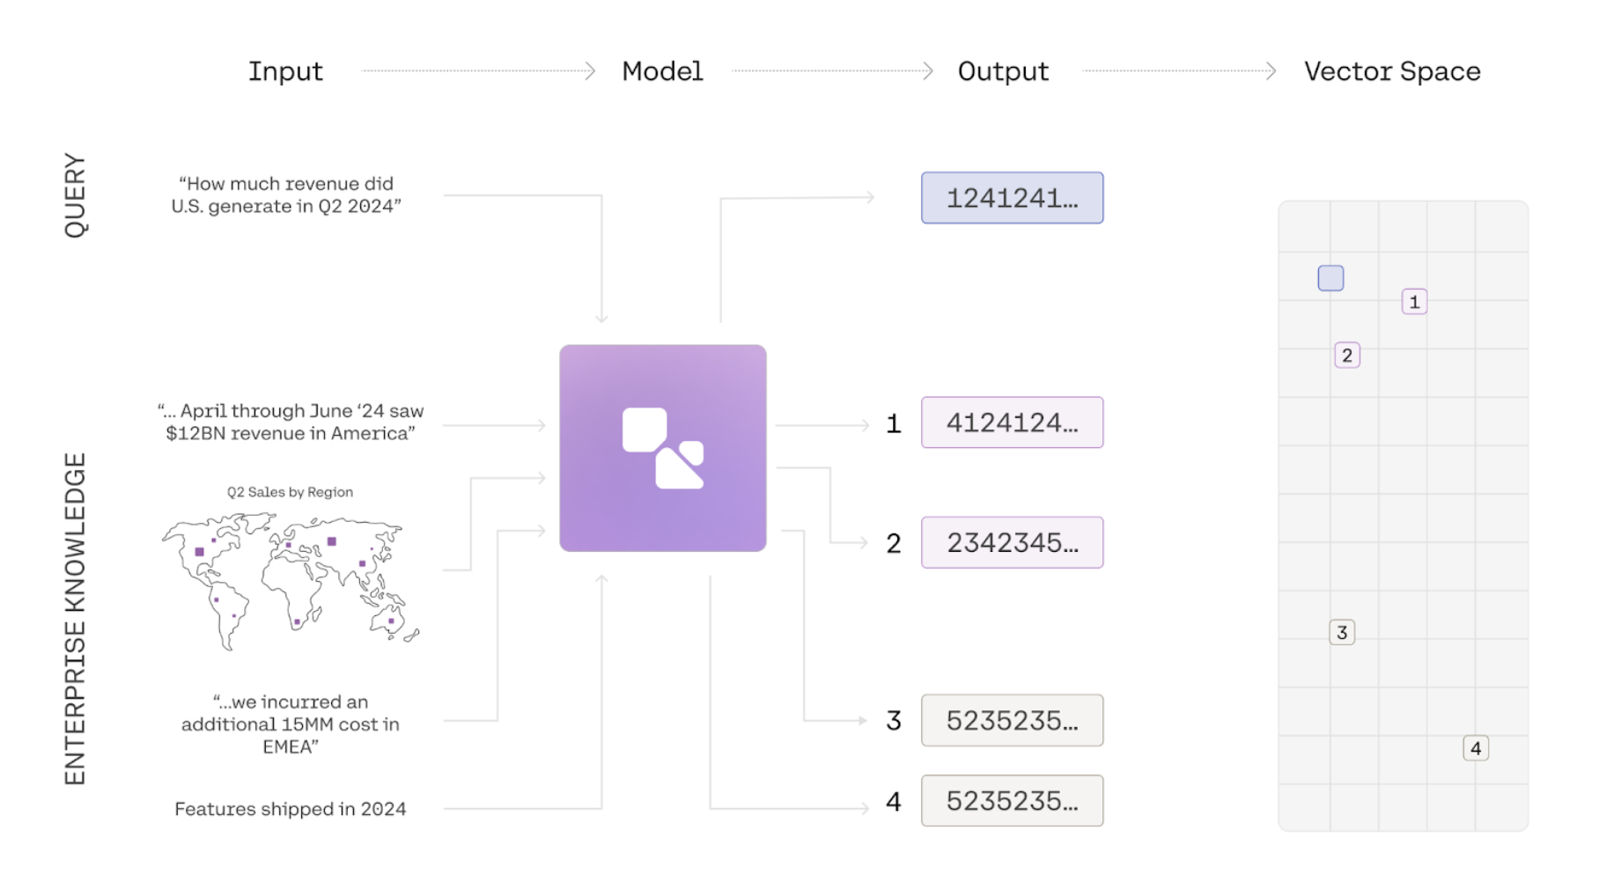The width and height of the screenshot is (1599, 889).
Task: Click the marker labeled 1 in Vector Space
Action: tap(1413, 301)
